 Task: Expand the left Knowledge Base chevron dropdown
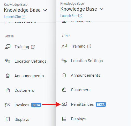click(x=45, y=10)
